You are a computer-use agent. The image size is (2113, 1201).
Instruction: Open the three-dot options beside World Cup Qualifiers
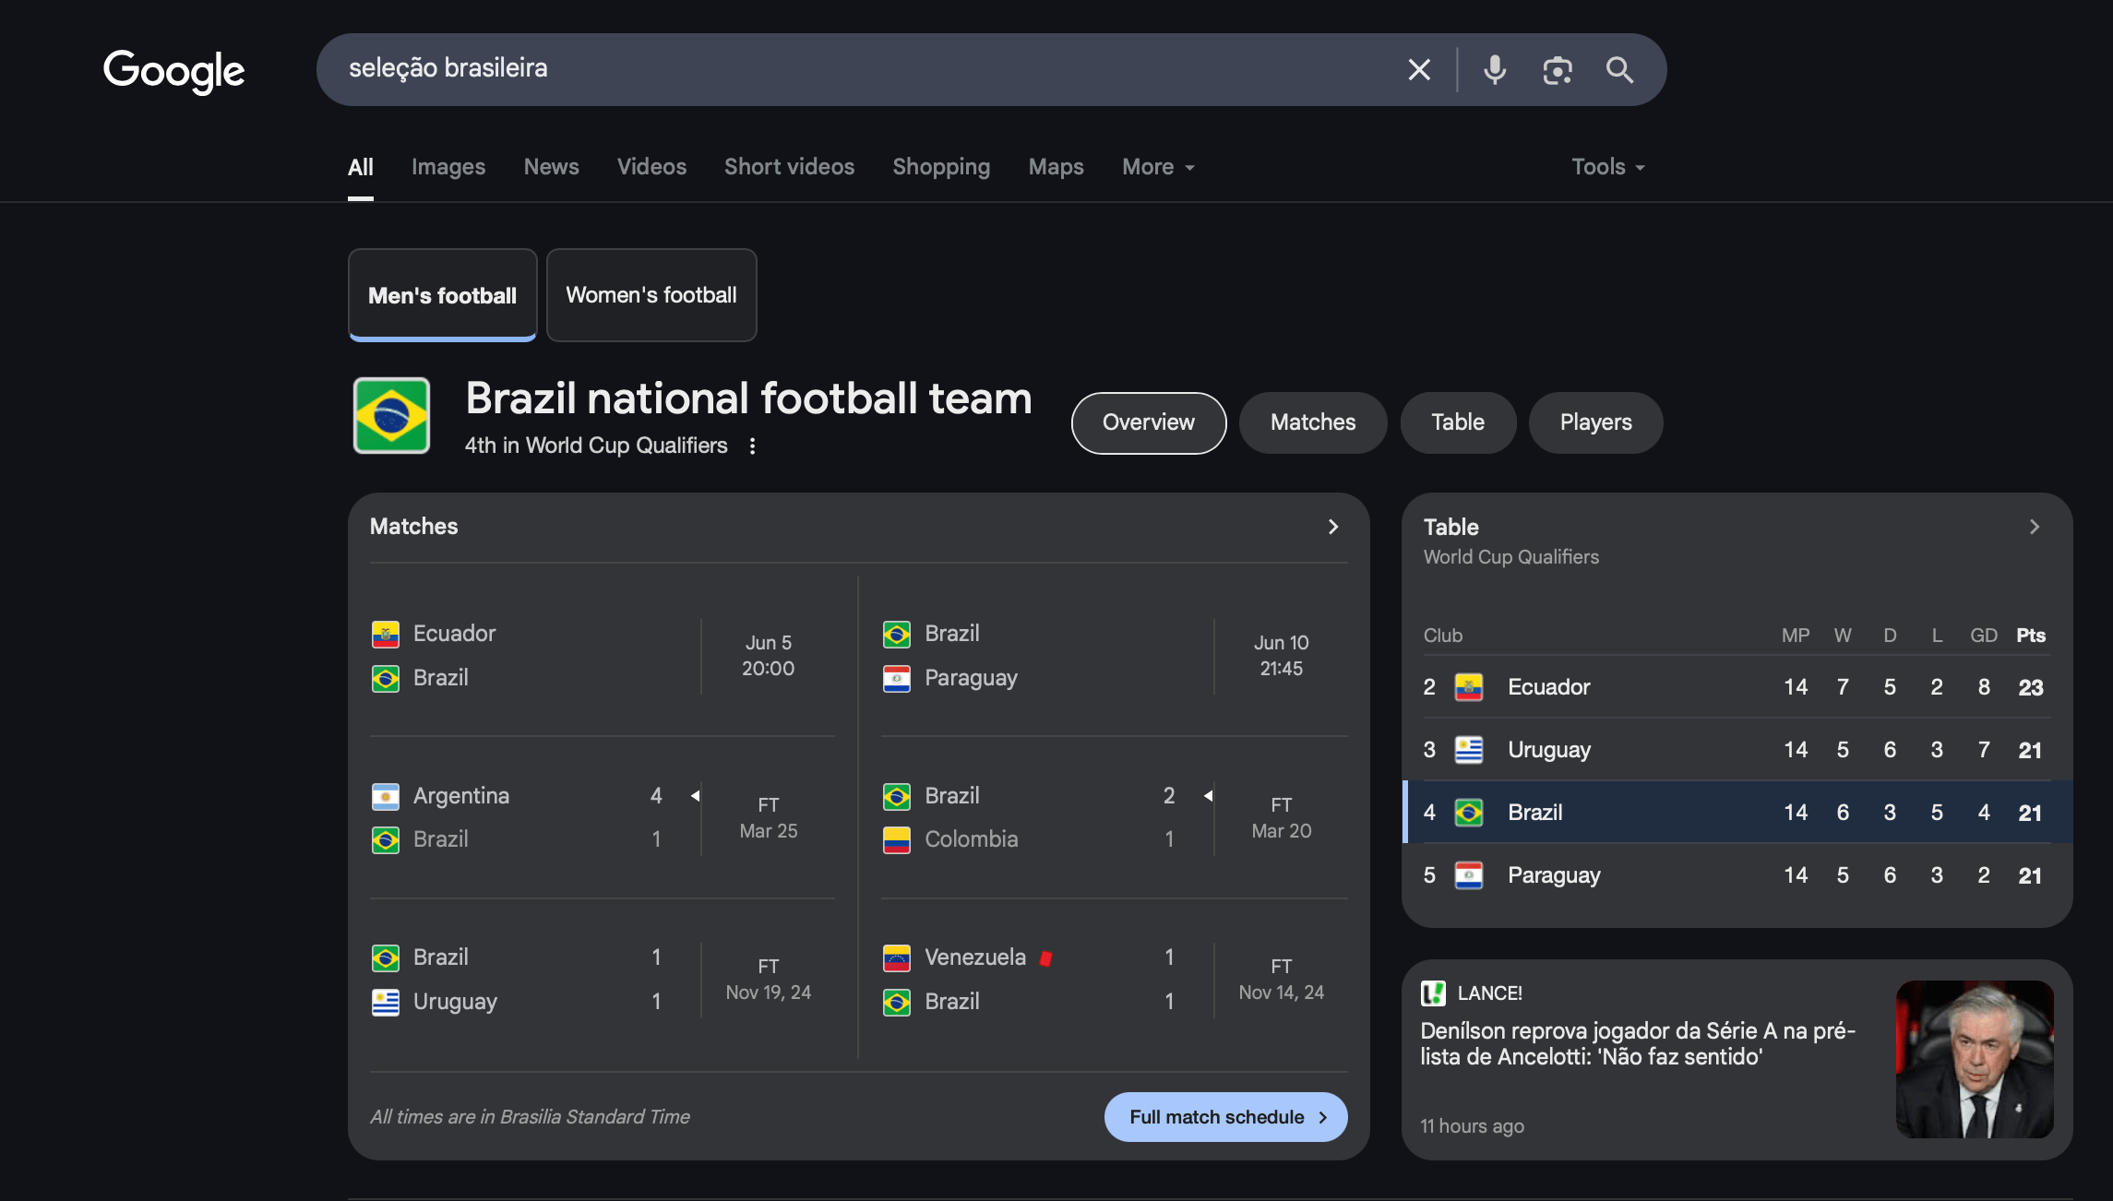753,446
